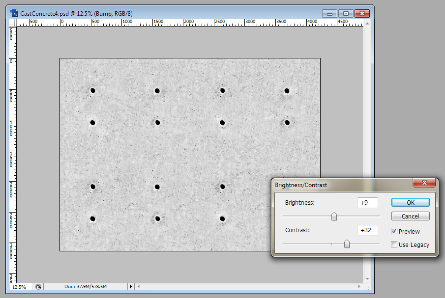Disable the Preview checkbox
The height and width of the screenshot is (298, 445).
click(x=394, y=231)
